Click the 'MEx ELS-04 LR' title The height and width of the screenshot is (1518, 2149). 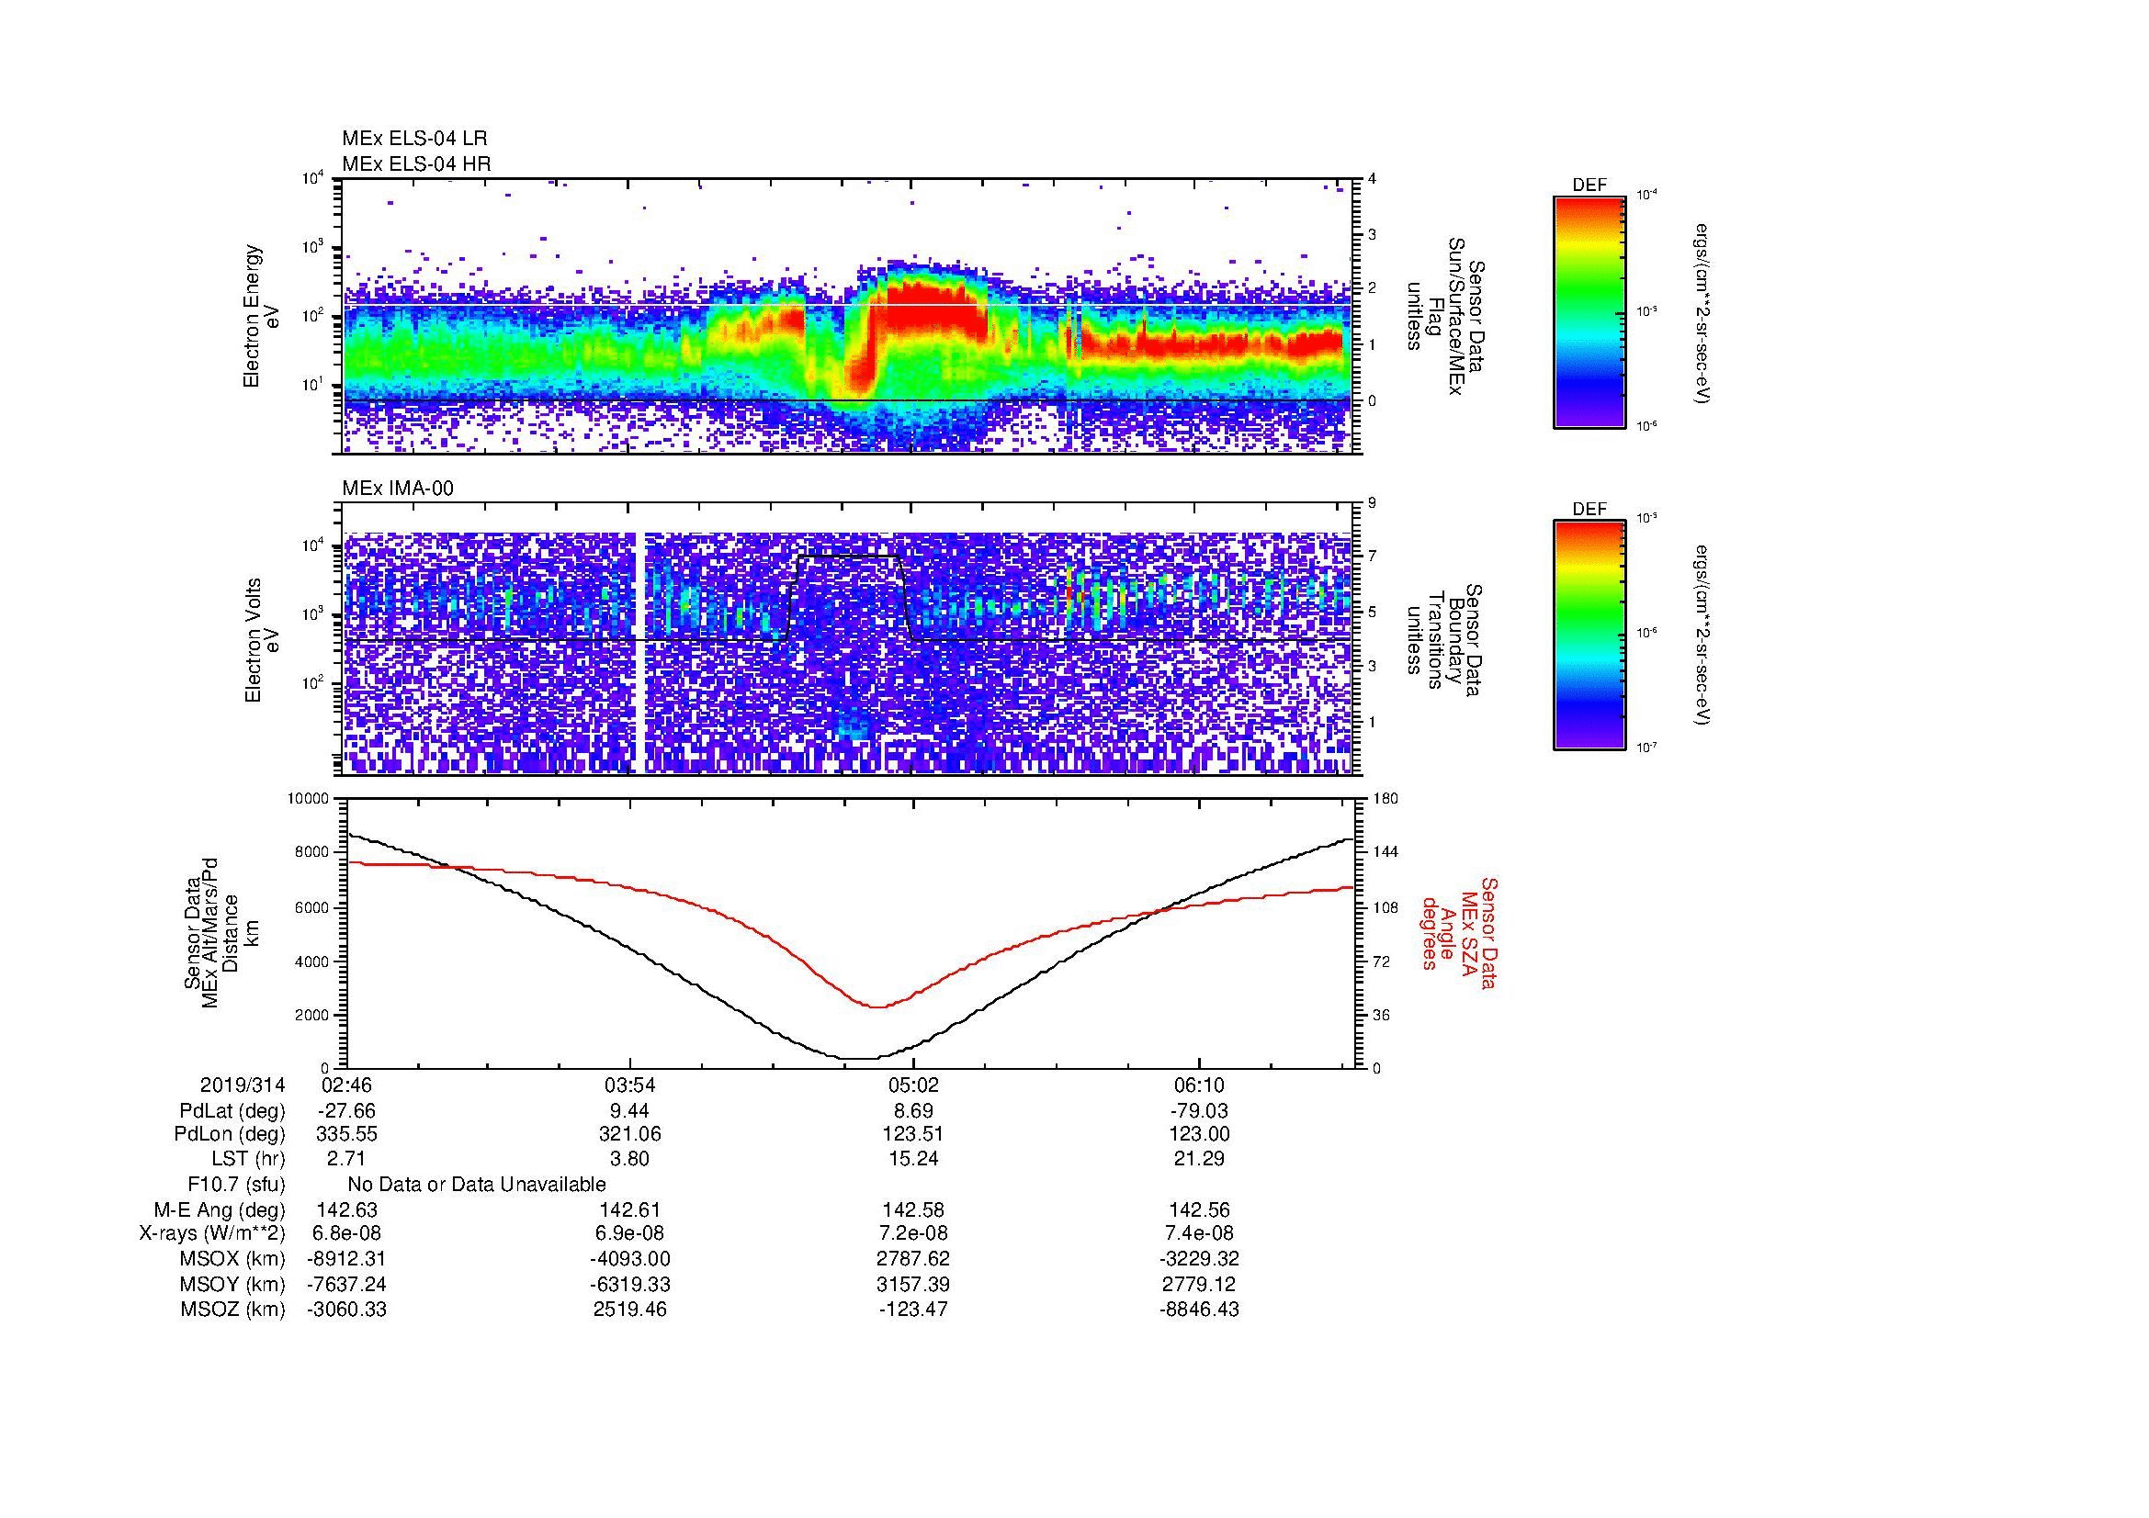coord(414,139)
